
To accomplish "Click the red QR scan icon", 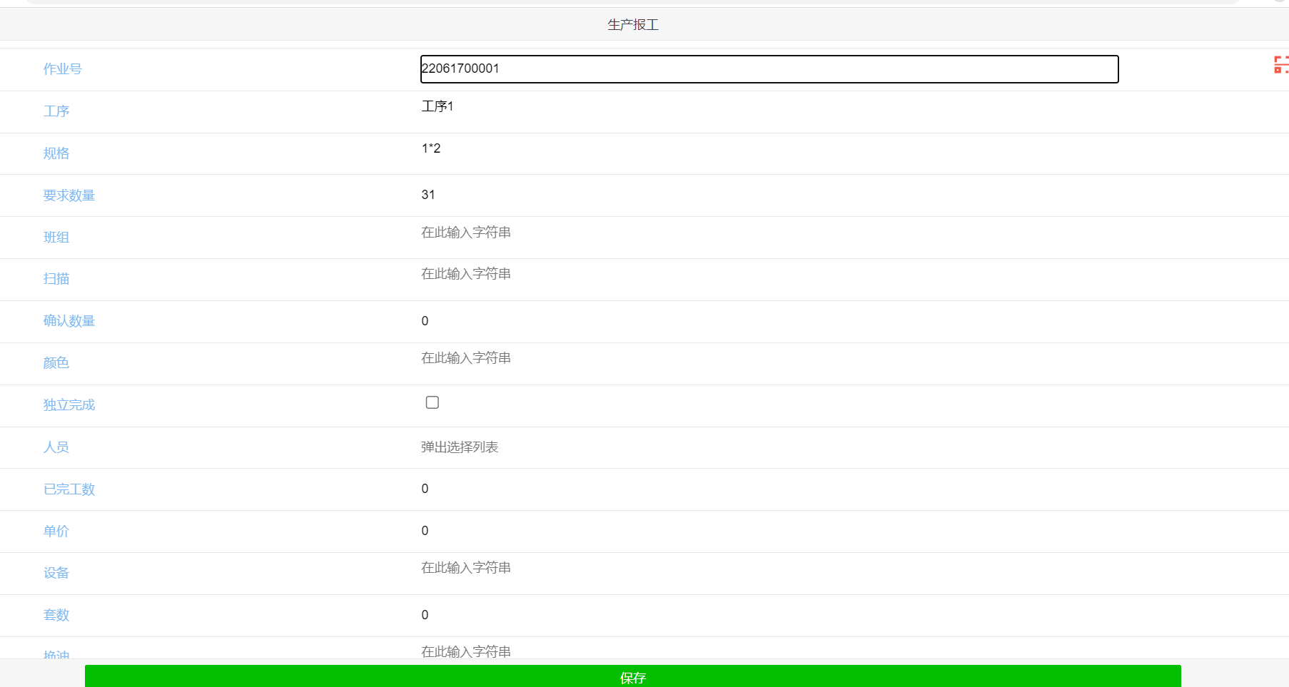I will point(1280,65).
